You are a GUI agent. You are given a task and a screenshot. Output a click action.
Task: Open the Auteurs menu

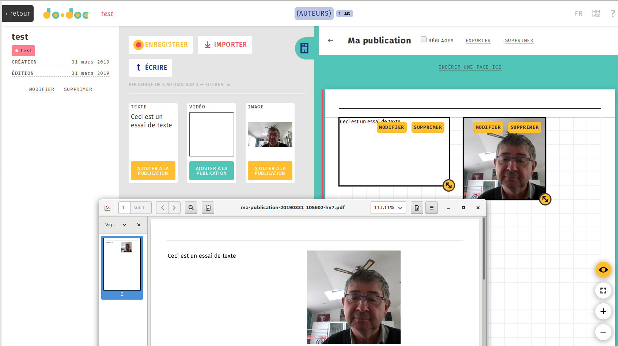(x=314, y=14)
